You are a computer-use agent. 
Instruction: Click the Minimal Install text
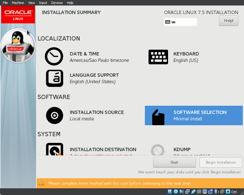click(x=188, y=119)
